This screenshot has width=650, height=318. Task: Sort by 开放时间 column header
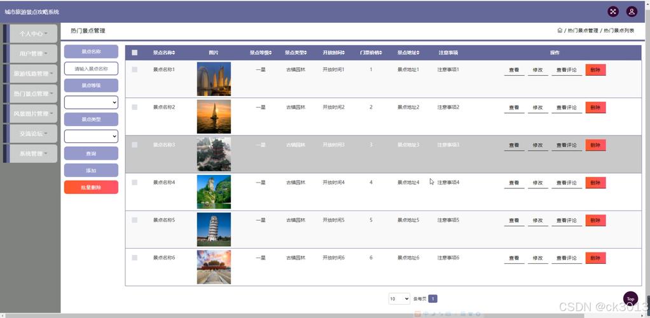point(334,53)
